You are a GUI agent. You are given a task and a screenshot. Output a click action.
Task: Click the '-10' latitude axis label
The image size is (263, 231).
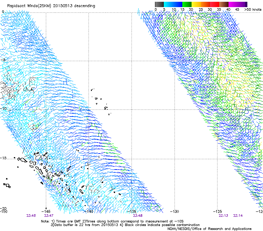pos(3,108)
